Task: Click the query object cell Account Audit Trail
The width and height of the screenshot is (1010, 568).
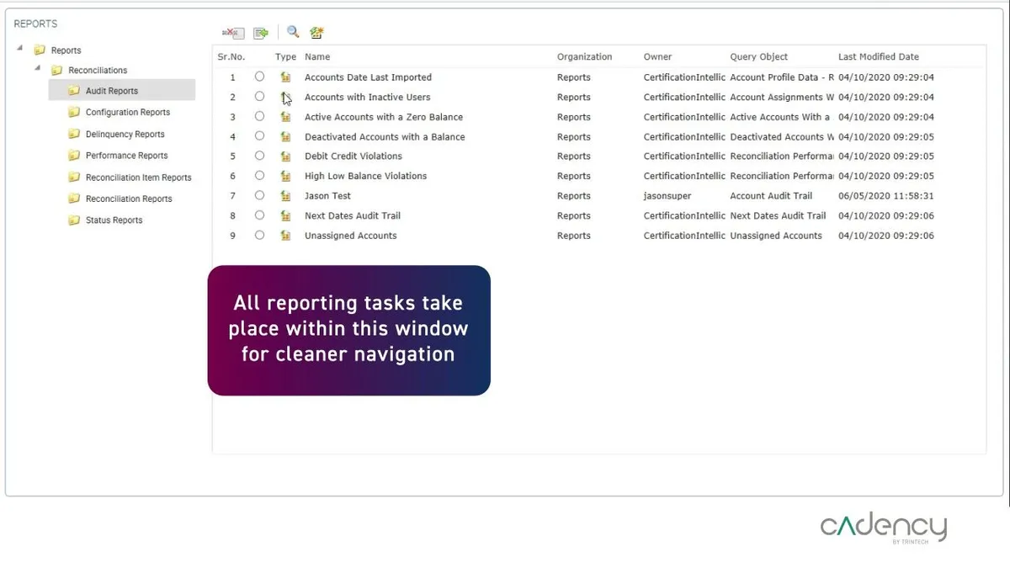Action: click(772, 195)
